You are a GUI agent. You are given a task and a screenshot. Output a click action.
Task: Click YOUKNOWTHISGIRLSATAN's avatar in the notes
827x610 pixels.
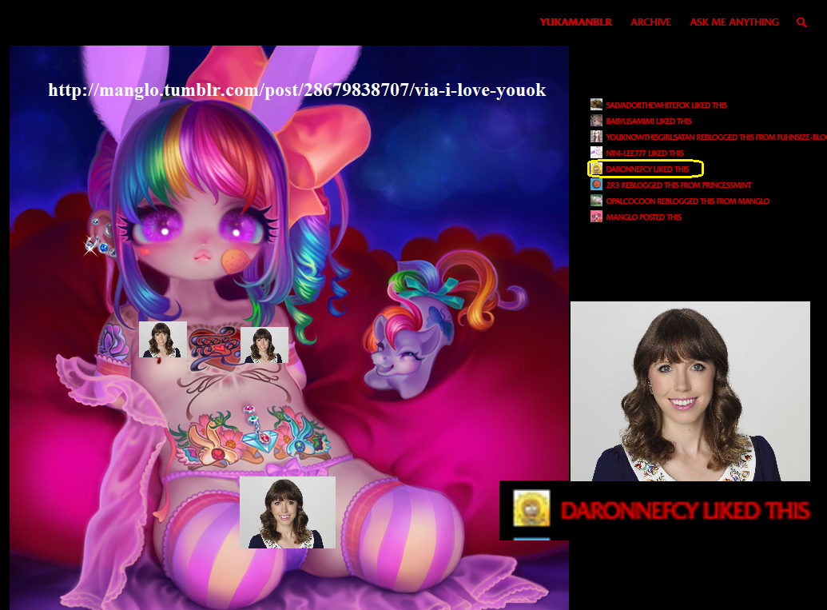(596, 136)
